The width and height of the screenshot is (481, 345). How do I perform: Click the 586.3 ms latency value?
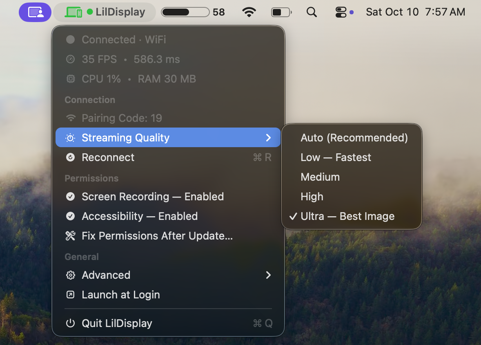(x=157, y=59)
